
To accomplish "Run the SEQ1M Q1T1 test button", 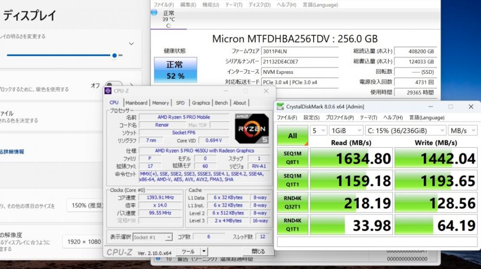I will click(x=292, y=180).
